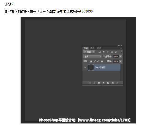This screenshot has height=125, width=145.
Task: Click the 不透明度 100% opacity field
Action: 116,57
